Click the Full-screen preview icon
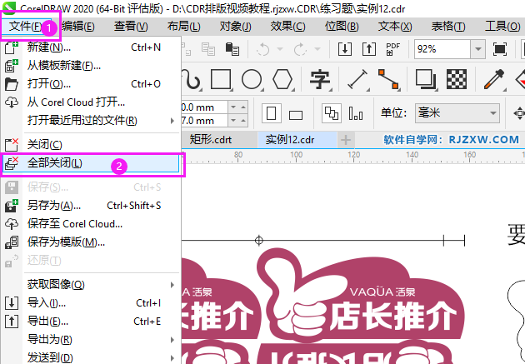Image resolution: width=525 pixels, height=364 pixels. point(501,49)
